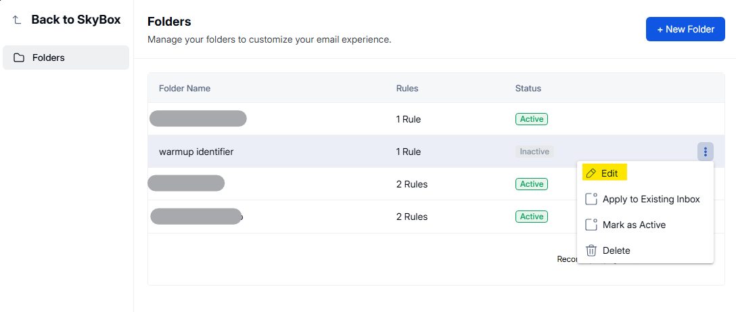Click the Mark as Active icon

point(591,225)
